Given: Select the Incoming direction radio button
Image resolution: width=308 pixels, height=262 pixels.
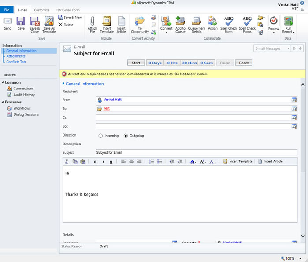Looking at the screenshot, I should coord(101,136).
